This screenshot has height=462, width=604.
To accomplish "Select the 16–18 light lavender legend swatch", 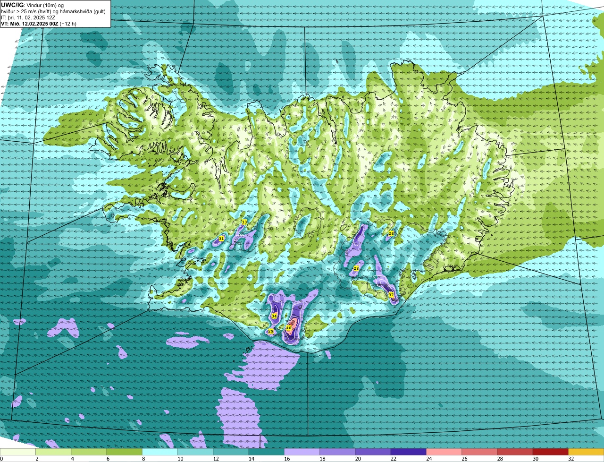I will pyautogui.click(x=302, y=452).
